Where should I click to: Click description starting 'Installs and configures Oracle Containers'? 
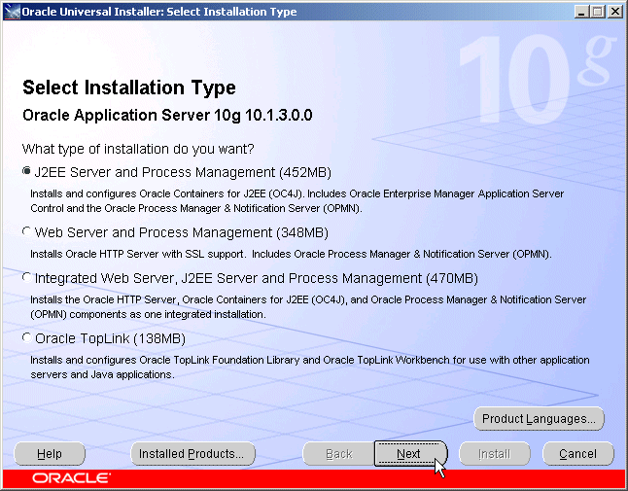(297, 201)
